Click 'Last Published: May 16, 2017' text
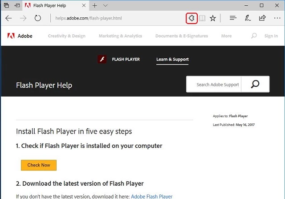285x199 pixels. (x=233, y=125)
